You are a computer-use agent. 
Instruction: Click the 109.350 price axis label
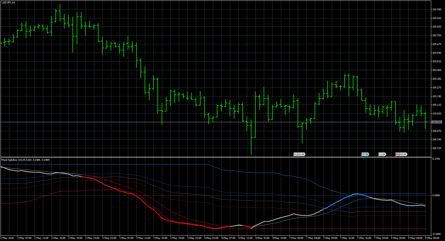point(437,79)
